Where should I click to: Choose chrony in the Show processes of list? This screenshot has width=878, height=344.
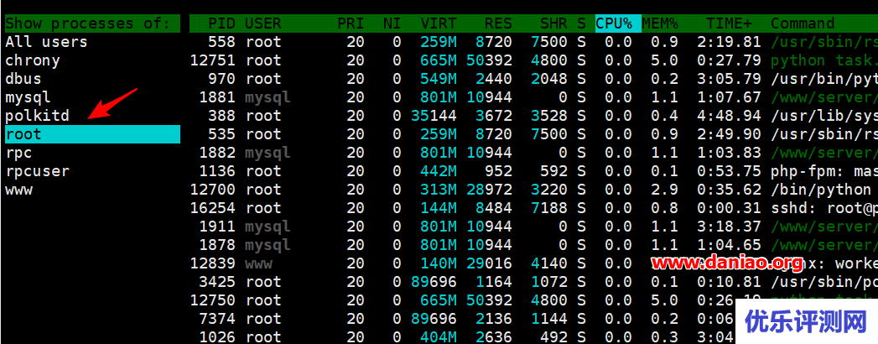tap(33, 60)
